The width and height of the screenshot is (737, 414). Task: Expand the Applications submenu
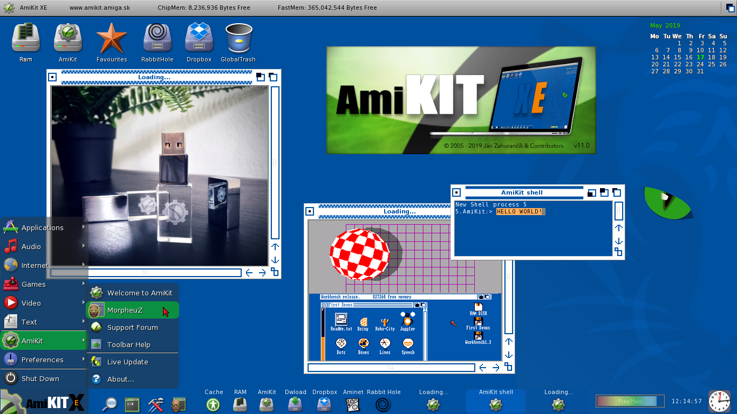tap(43, 227)
